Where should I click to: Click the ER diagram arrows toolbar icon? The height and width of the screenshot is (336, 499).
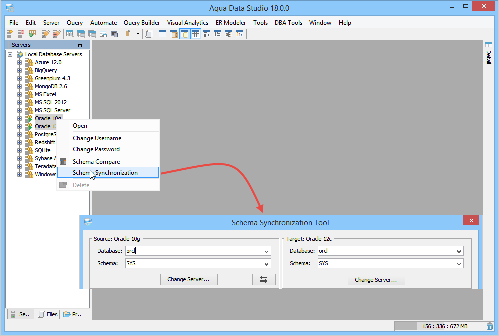point(207,34)
